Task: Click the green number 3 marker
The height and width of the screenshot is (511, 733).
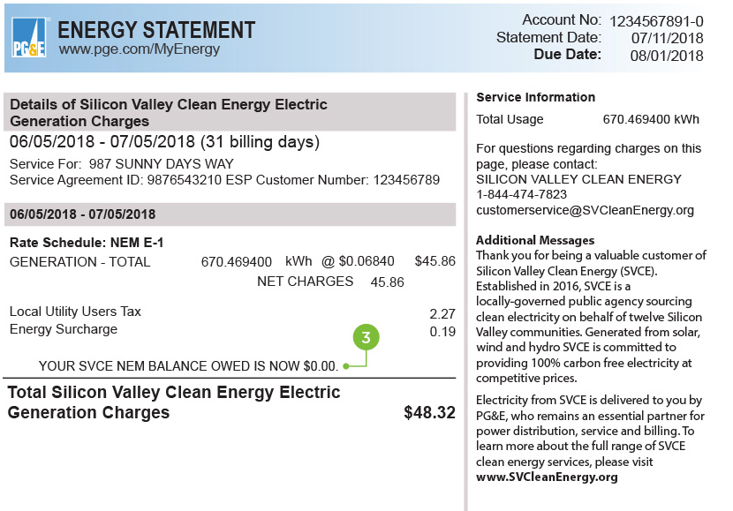Action: pos(366,337)
